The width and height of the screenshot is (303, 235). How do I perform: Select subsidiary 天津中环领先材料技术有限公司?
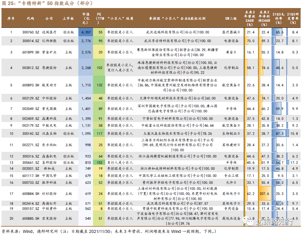(x=165, y=98)
